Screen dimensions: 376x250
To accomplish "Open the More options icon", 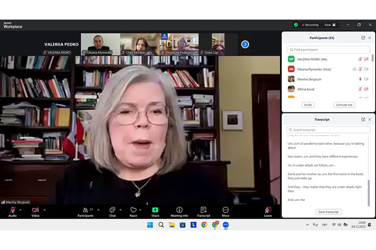I will coord(226,210).
